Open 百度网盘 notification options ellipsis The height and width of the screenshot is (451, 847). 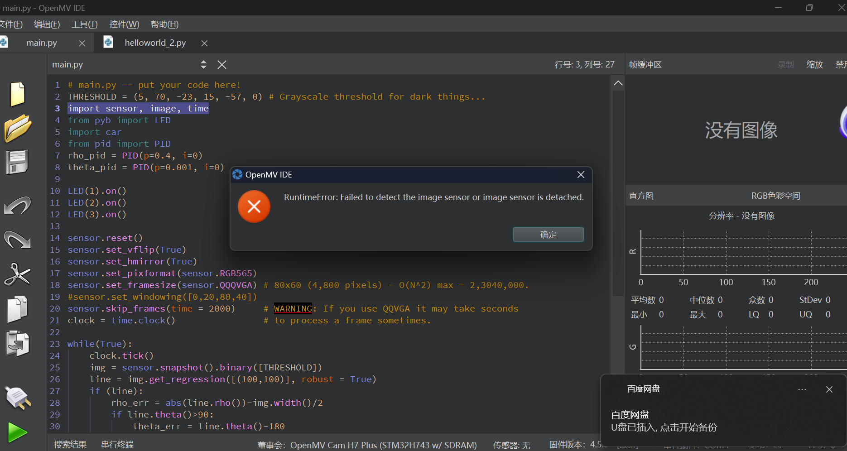tap(802, 389)
